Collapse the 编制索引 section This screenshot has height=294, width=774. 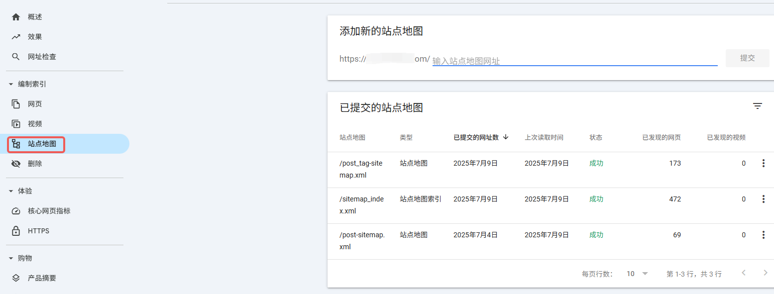[x=10, y=84]
